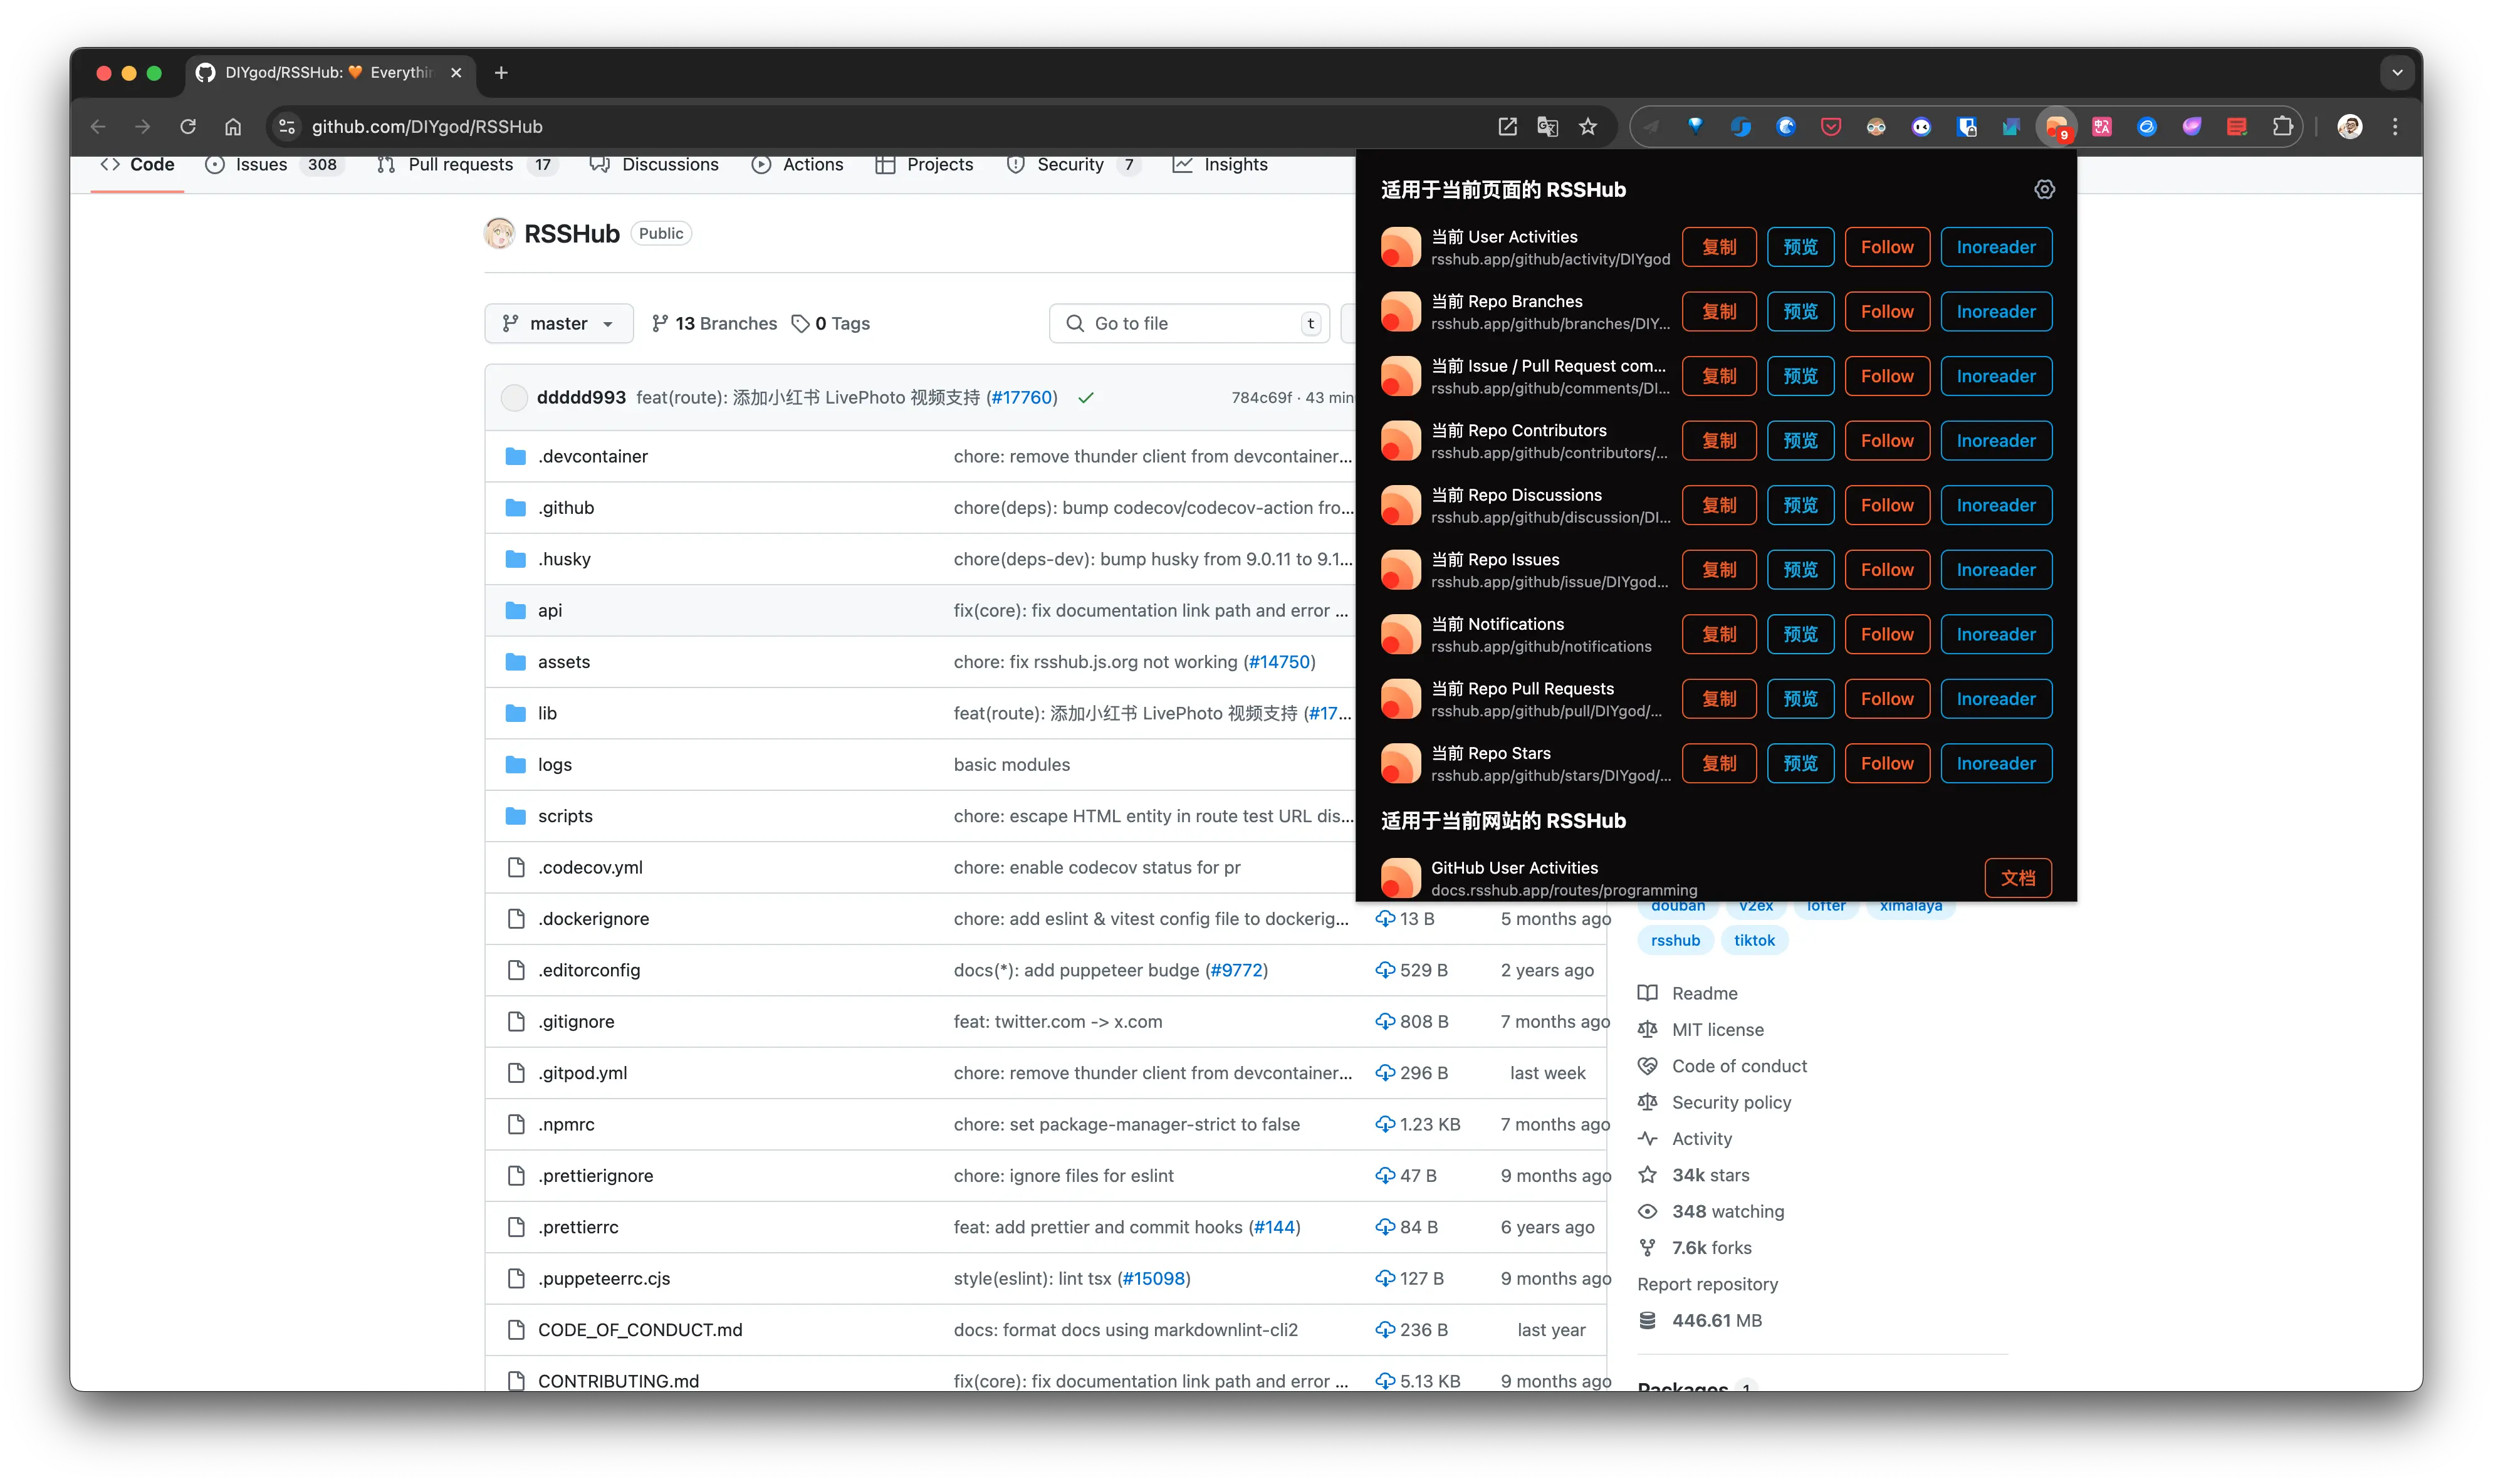The width and height of the screenshot is (2493, 1484).
Task: Open the browser Extensions puzzle icon
Action: click(2282, 127)
